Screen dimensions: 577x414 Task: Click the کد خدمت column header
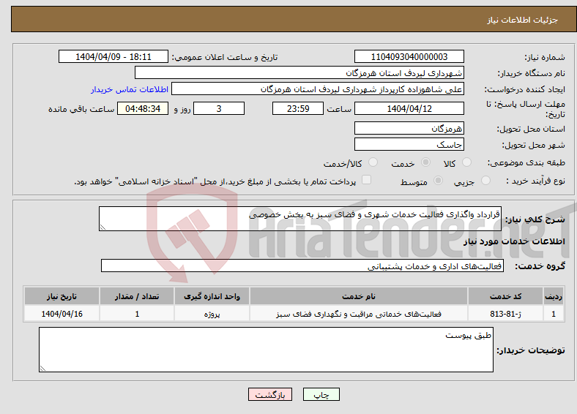click(506, 296)
